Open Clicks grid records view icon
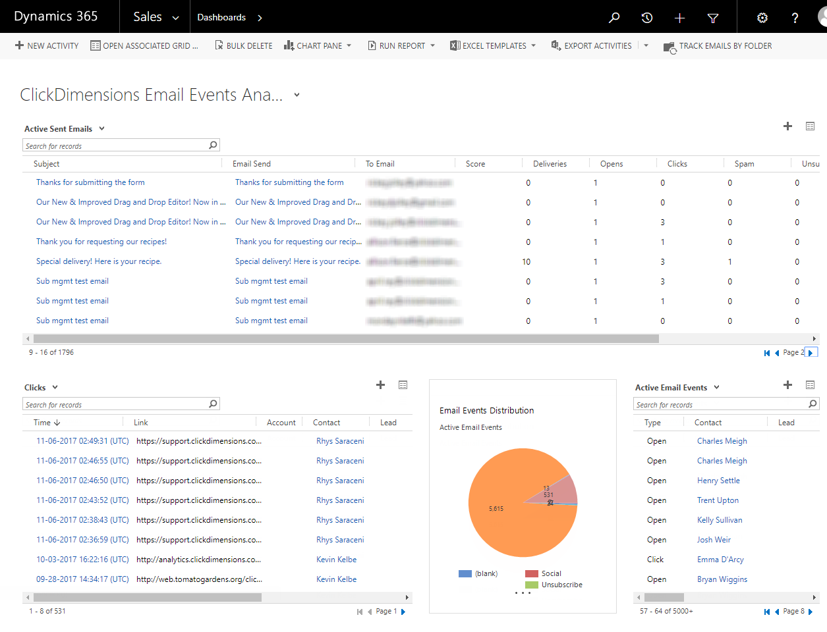Screen dimensions: 827x632 [403, 384]
